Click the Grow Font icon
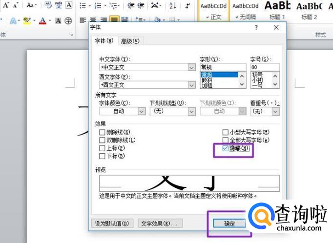This screenshot has width=333, height=243. [6, 5]
